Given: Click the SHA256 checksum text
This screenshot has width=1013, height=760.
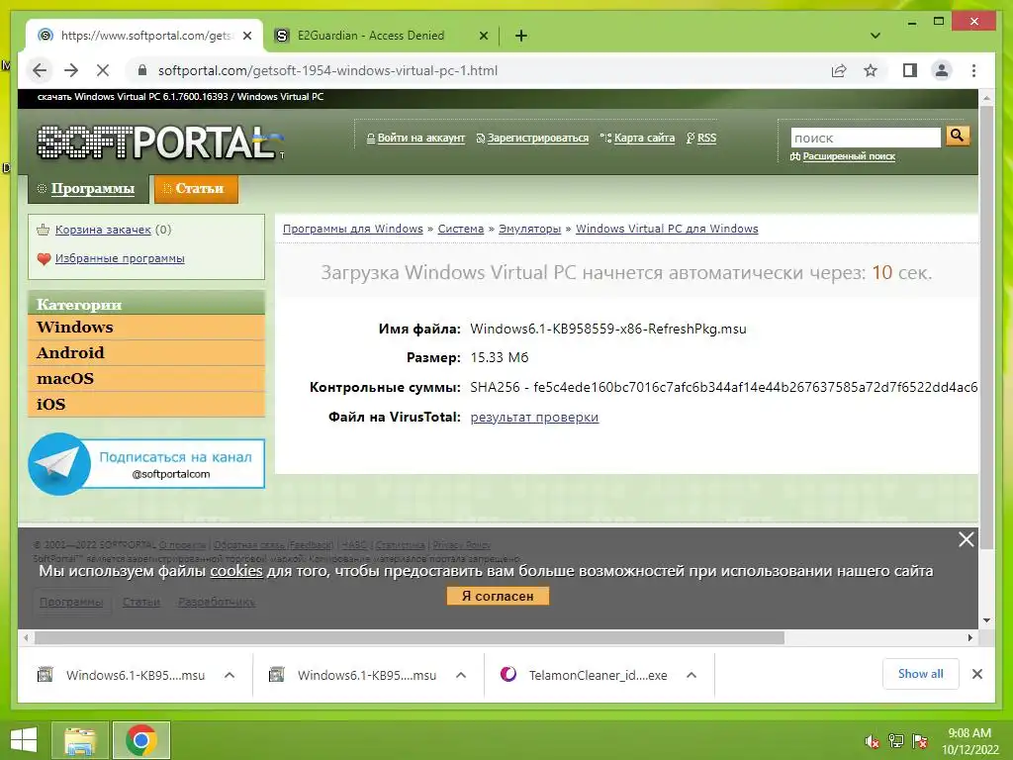Looking at the screenshot, I should (x=723, y=388).
